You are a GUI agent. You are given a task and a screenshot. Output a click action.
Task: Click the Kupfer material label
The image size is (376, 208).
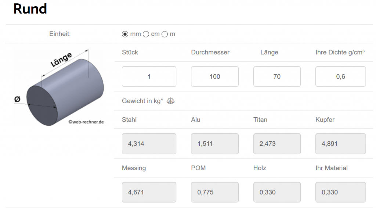[325, 120]
